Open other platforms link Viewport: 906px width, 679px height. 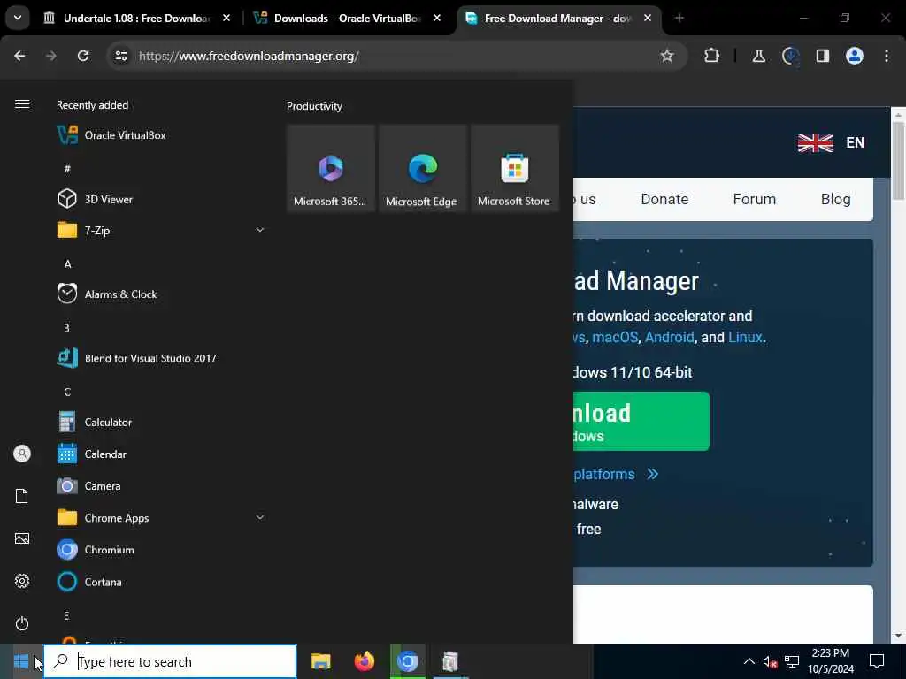(x=616, y=474)
